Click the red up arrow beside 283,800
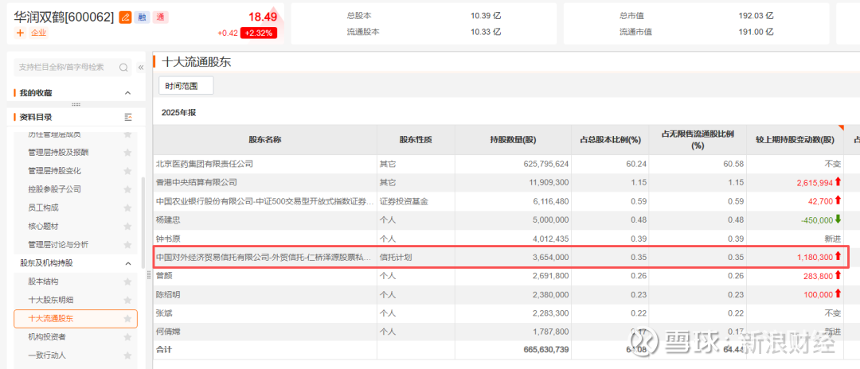Viewport: 860px width, 369px height. click(x=838, y=275)
